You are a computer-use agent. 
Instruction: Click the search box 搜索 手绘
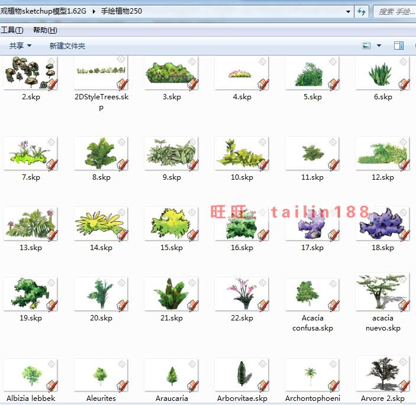point(395,12)
